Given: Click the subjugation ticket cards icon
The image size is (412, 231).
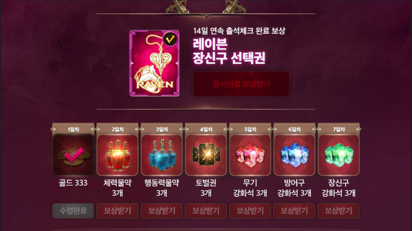Looking at the screenshot, I should (206, 155).
